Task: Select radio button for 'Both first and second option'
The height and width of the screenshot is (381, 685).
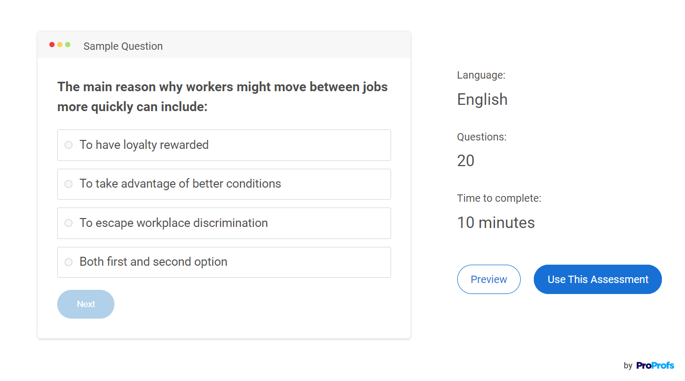Action: pyautogui.click(x=68, y=262)
